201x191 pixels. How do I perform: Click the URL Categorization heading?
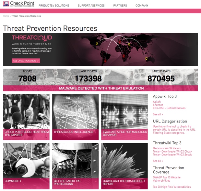click(x=170, y=121)
